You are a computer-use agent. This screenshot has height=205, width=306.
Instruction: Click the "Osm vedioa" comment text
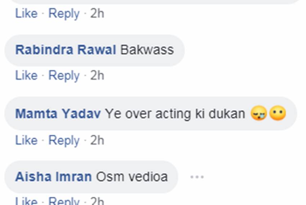click(132, 177)
